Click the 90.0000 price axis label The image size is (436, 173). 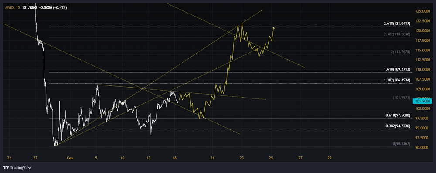[x=422, y=148]
